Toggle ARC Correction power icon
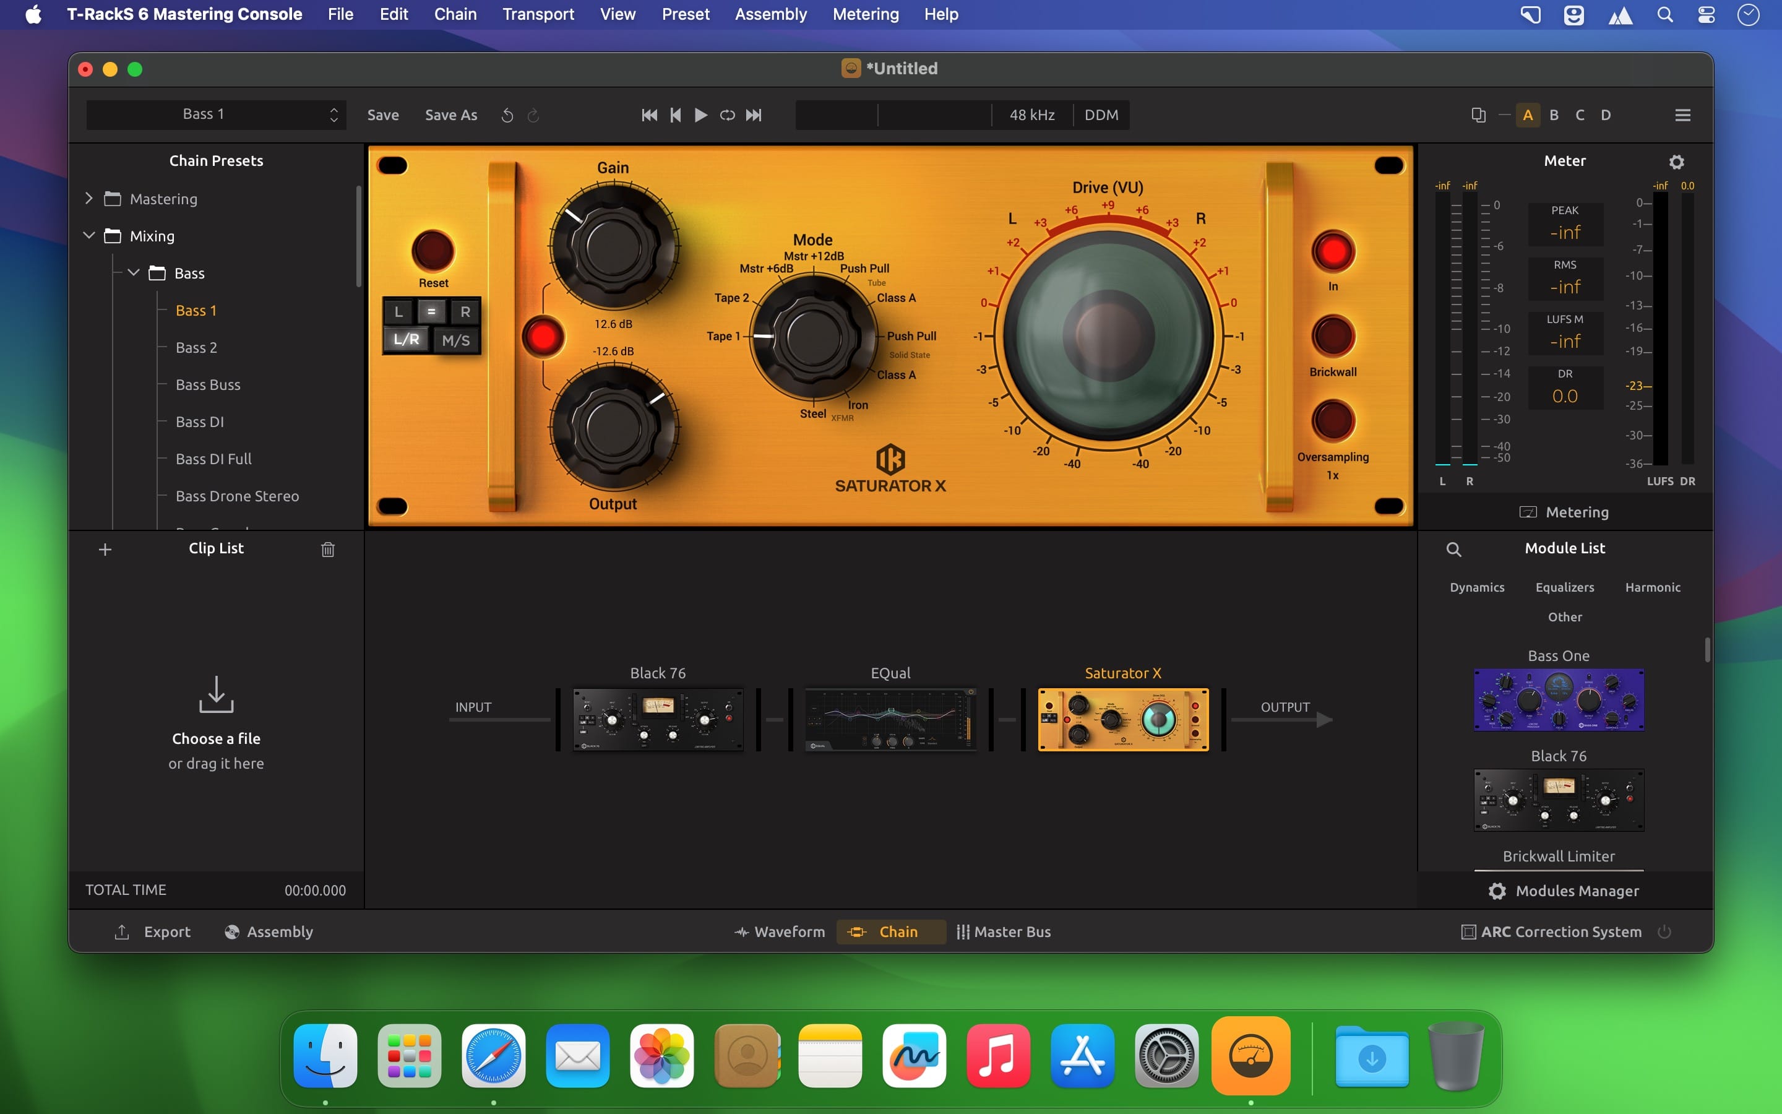 pos(1663,932)
